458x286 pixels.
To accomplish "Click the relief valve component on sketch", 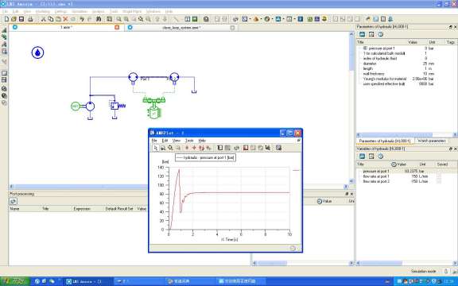I will (x=117, y=106).
